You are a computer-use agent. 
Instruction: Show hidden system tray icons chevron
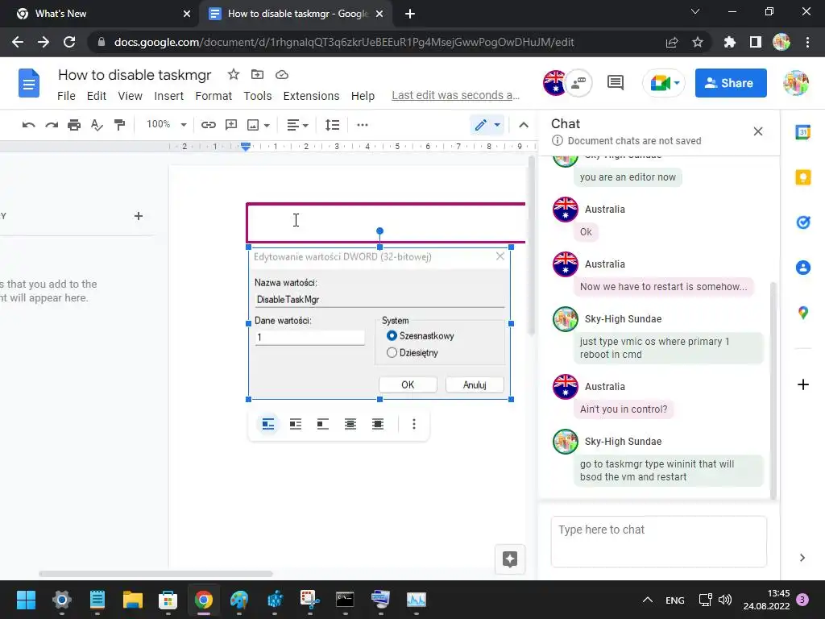pos(648,600)
